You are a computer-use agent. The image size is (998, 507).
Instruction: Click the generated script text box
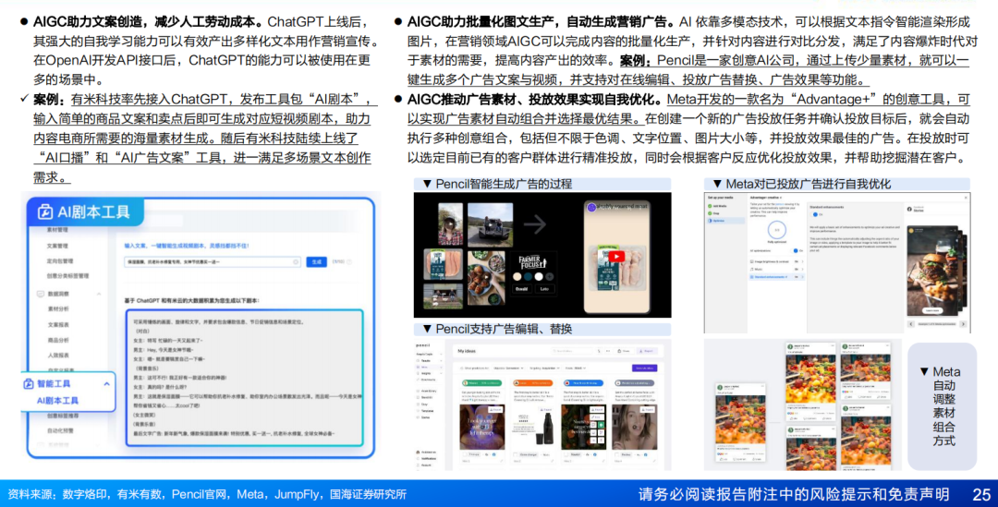click(x=244, y=377)
